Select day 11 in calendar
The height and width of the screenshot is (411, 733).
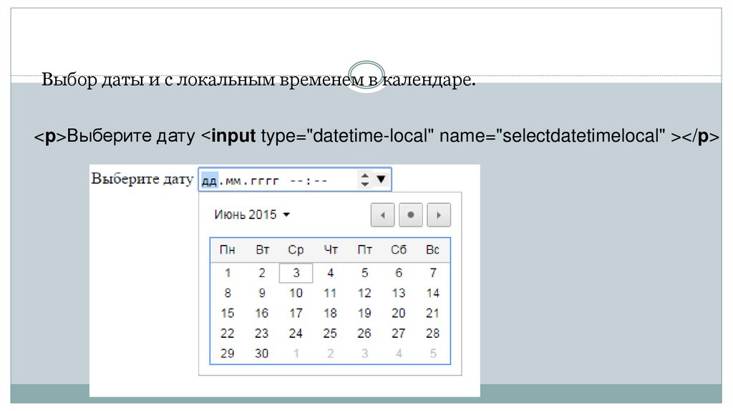(331, 293)
